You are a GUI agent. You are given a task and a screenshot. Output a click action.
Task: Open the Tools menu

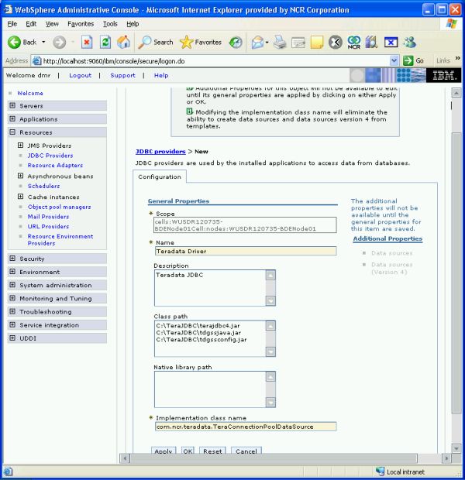point(110,24)
